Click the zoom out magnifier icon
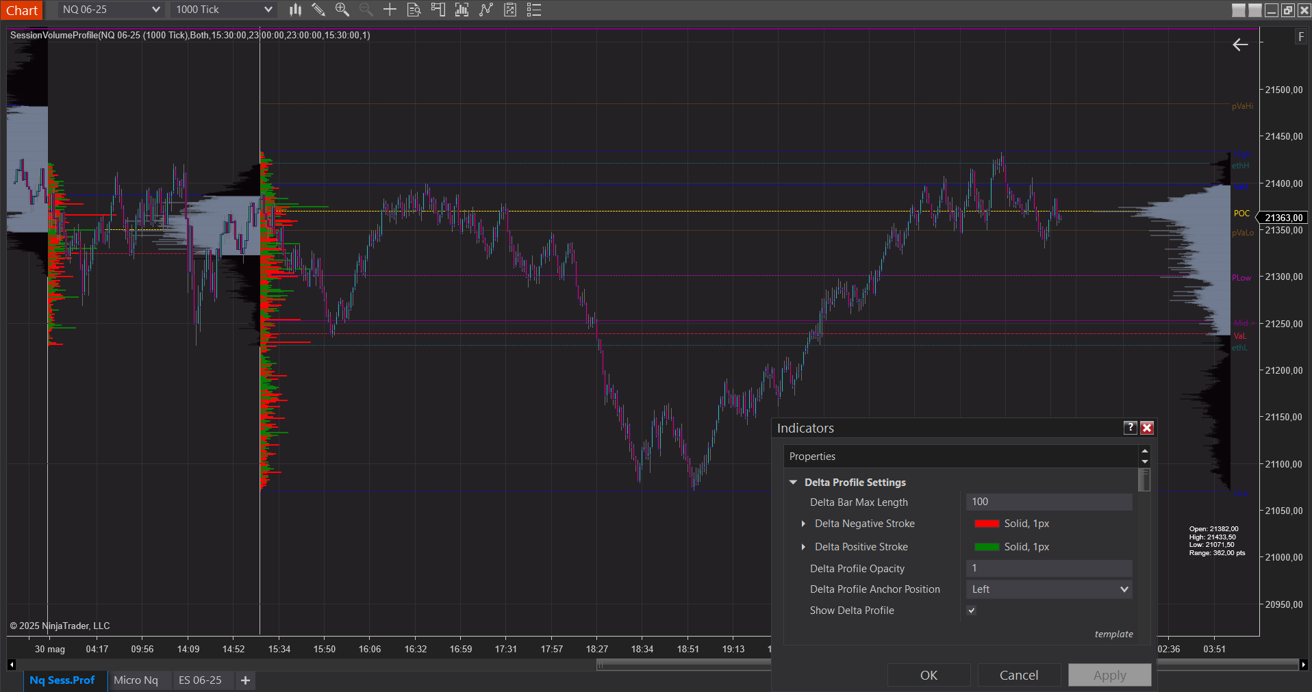Viewport: 1312px width, 692px height. coord(366,10)
